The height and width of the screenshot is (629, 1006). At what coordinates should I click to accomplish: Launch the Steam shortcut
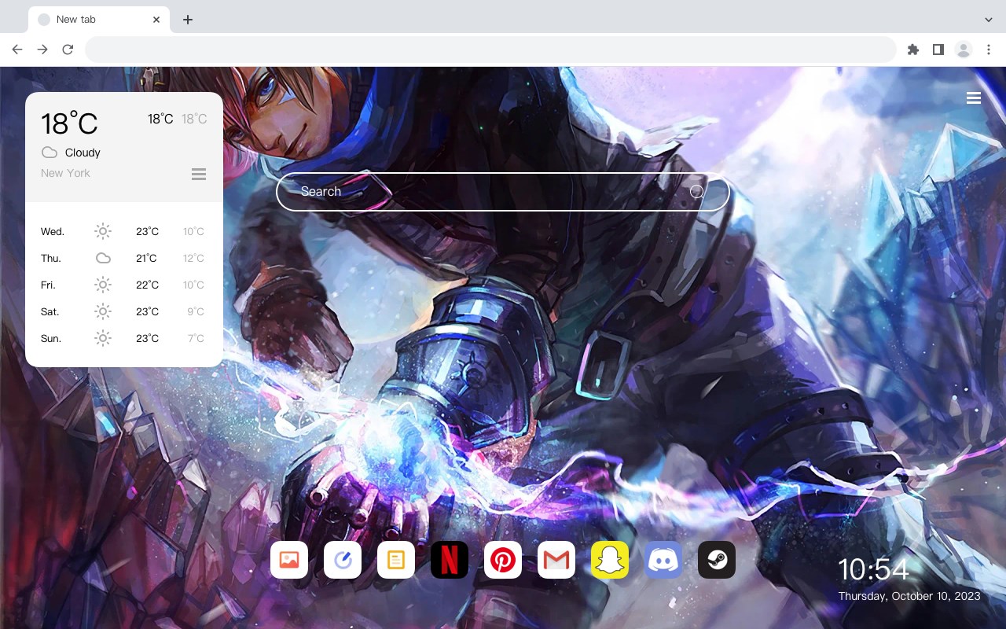point(717,560)
